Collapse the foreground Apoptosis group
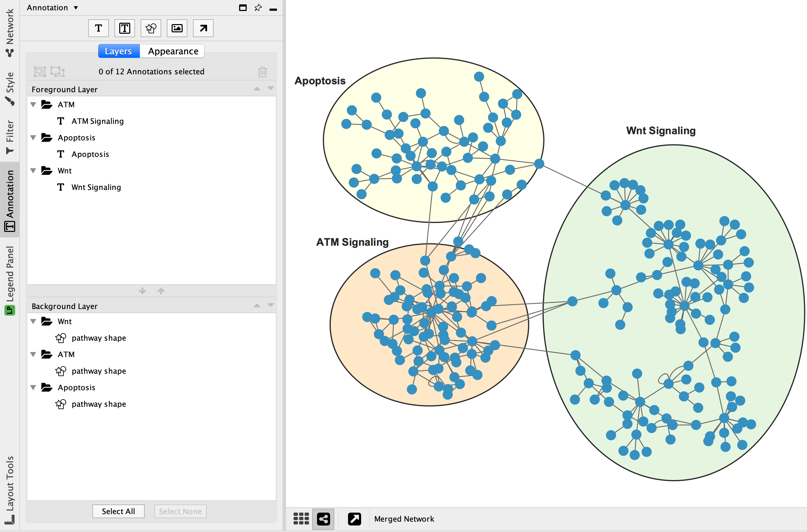807x532 pixels. point(33,138)
